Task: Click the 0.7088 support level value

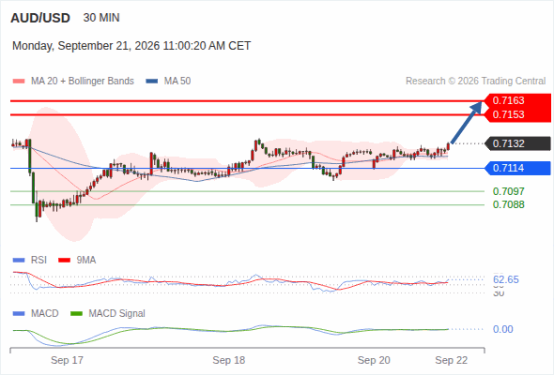Action: tap(508, 204)
